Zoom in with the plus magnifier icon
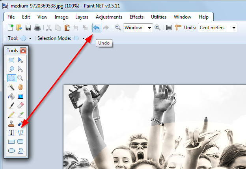This screenshot has height=169, width=246. [157, 28]
